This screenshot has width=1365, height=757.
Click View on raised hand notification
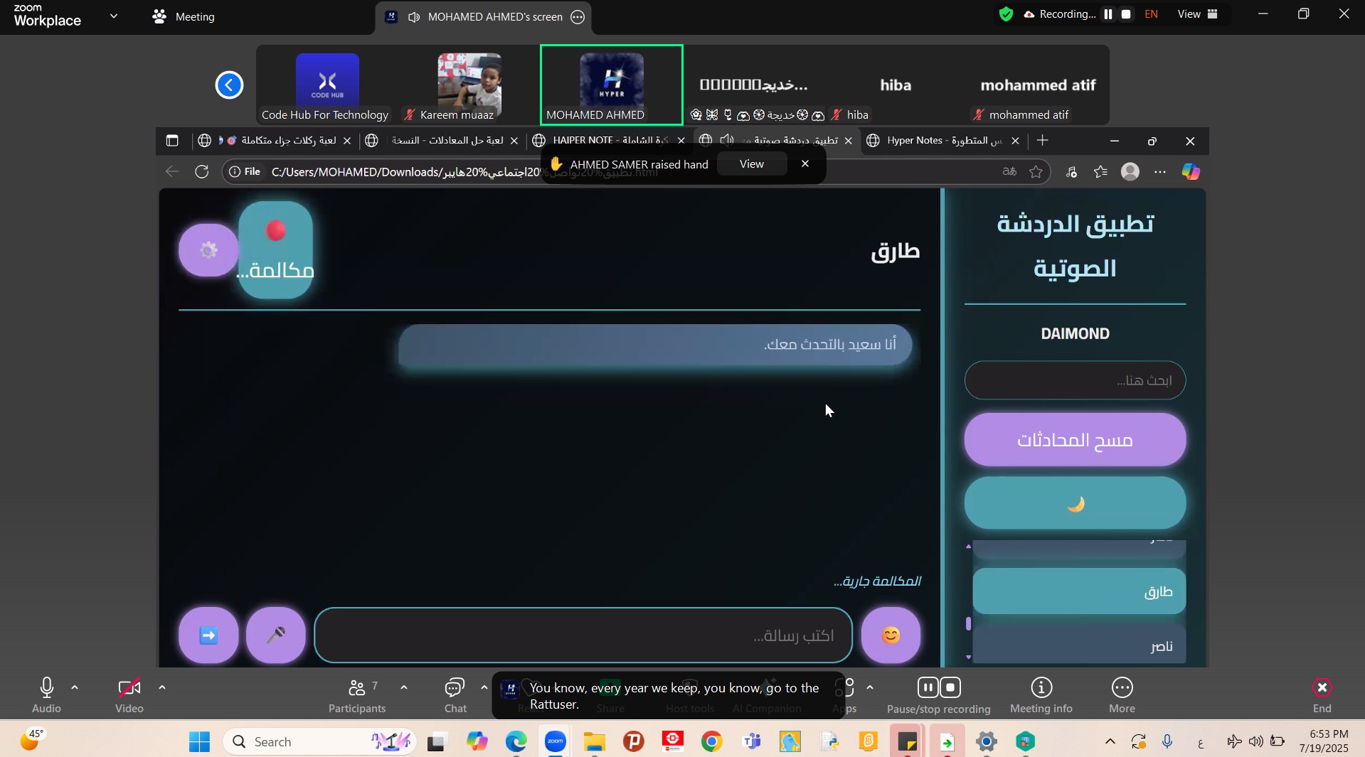(x=752, y=164)
